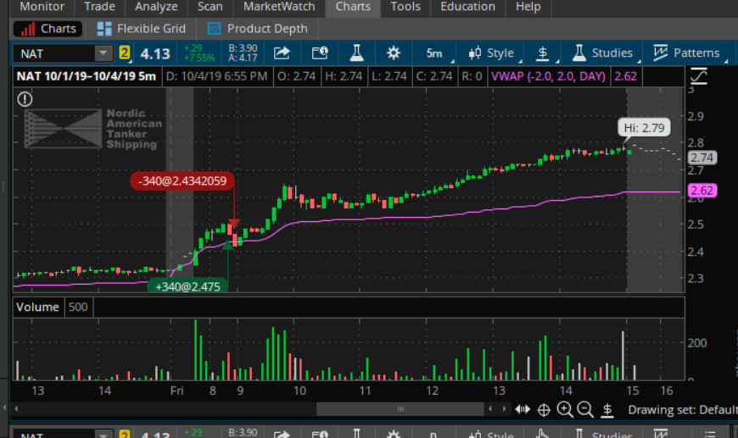Open the symbol info card icon
The height and width of the screenshot is (438, 738).
pos(320,53)
